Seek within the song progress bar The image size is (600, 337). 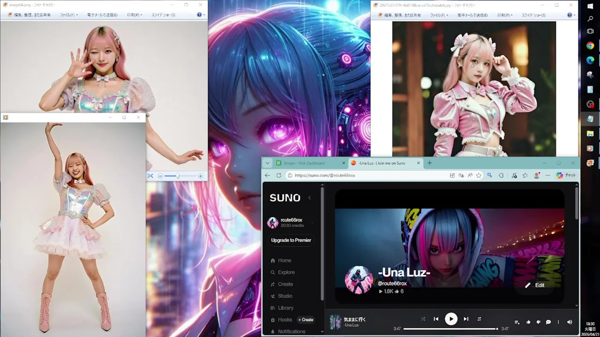point(450,329)
